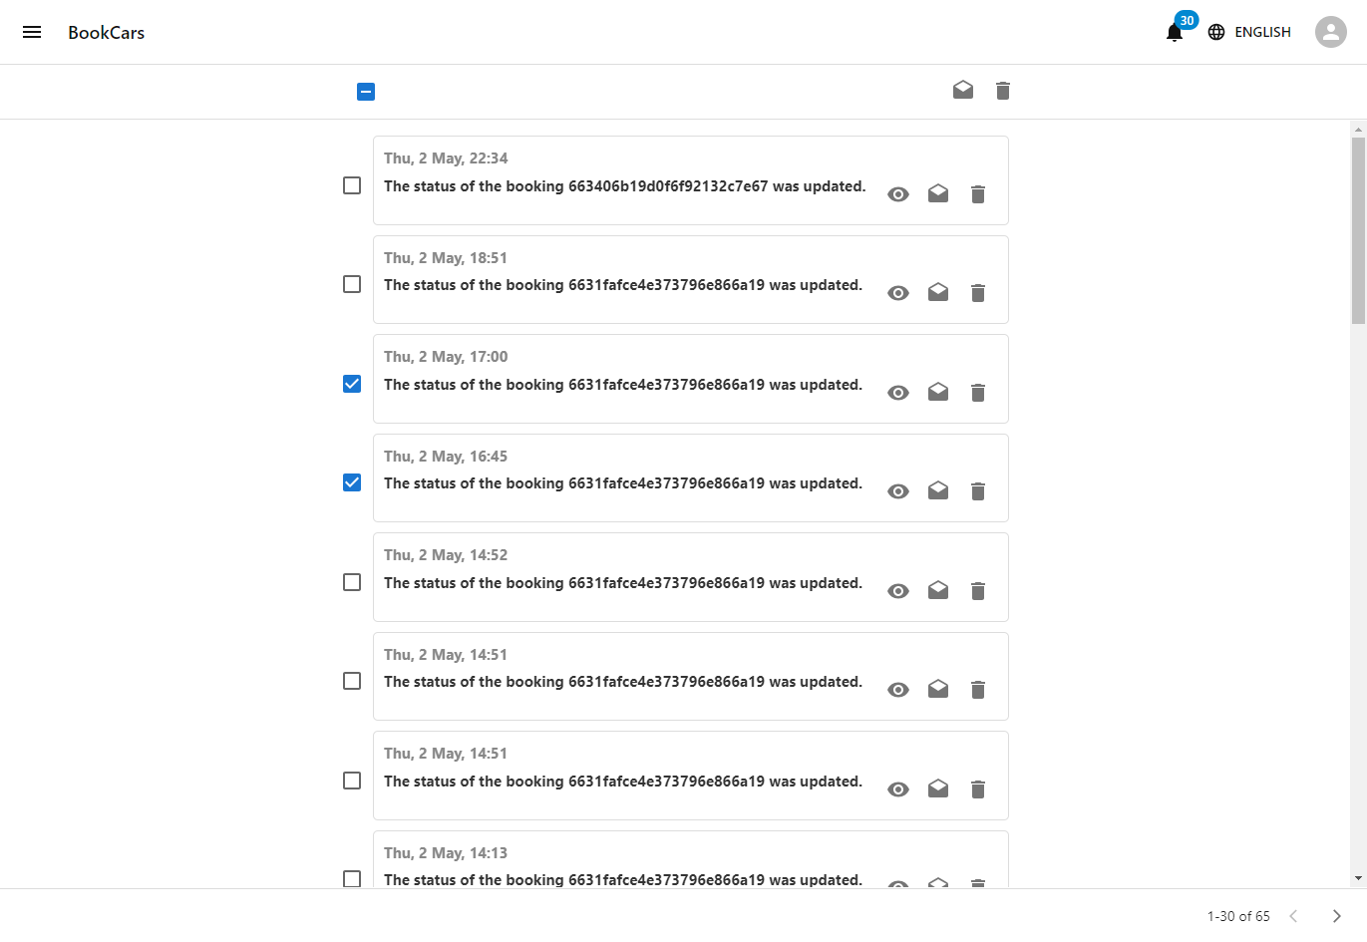Click the globe language icon

[1216, 32]
